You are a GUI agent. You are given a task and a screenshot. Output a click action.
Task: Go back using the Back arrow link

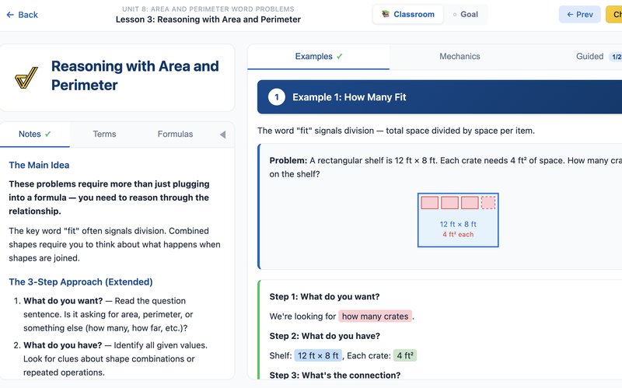[x=23, y=15]
